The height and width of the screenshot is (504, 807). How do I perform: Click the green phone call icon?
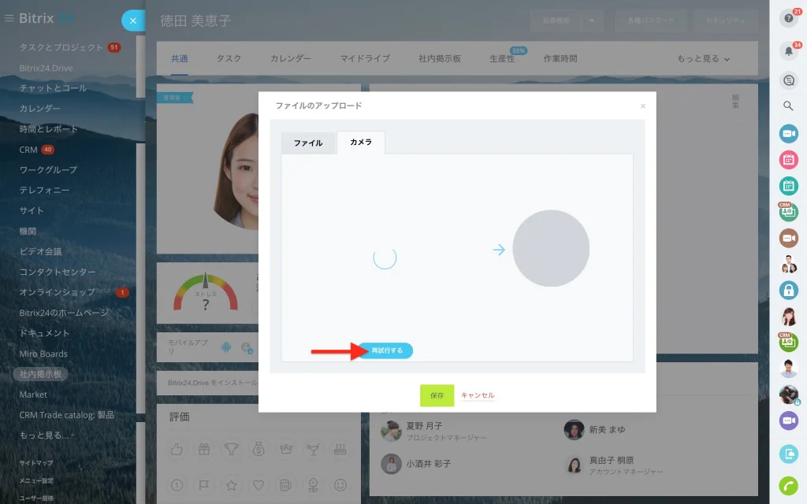pos(788,485)
